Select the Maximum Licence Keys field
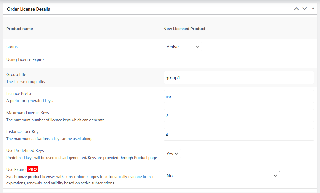 [239, 115]
